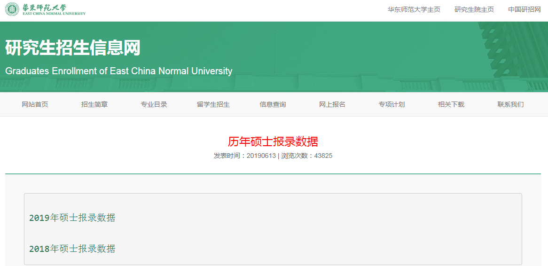This screenshot has height=266, width=548.
Task: Click the red 历年硕士报录数据 article title
Action: [x=273, y=141]
